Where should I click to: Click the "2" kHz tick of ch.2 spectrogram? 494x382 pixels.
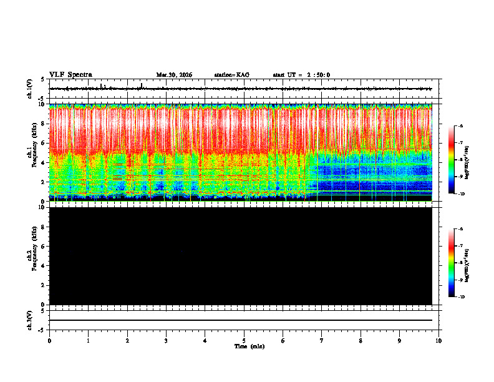[x=44, y=285]
